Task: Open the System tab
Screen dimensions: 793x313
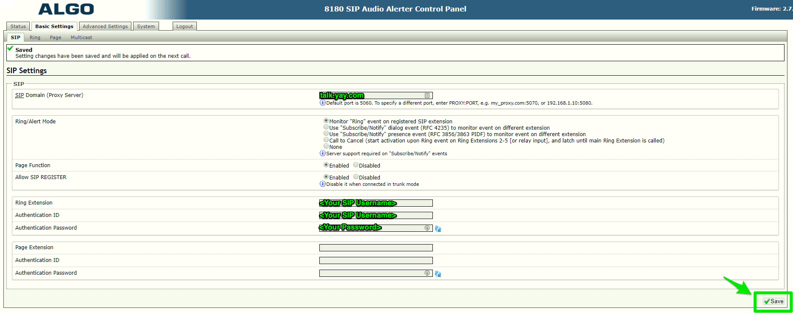Action: (x=146, y=26)
